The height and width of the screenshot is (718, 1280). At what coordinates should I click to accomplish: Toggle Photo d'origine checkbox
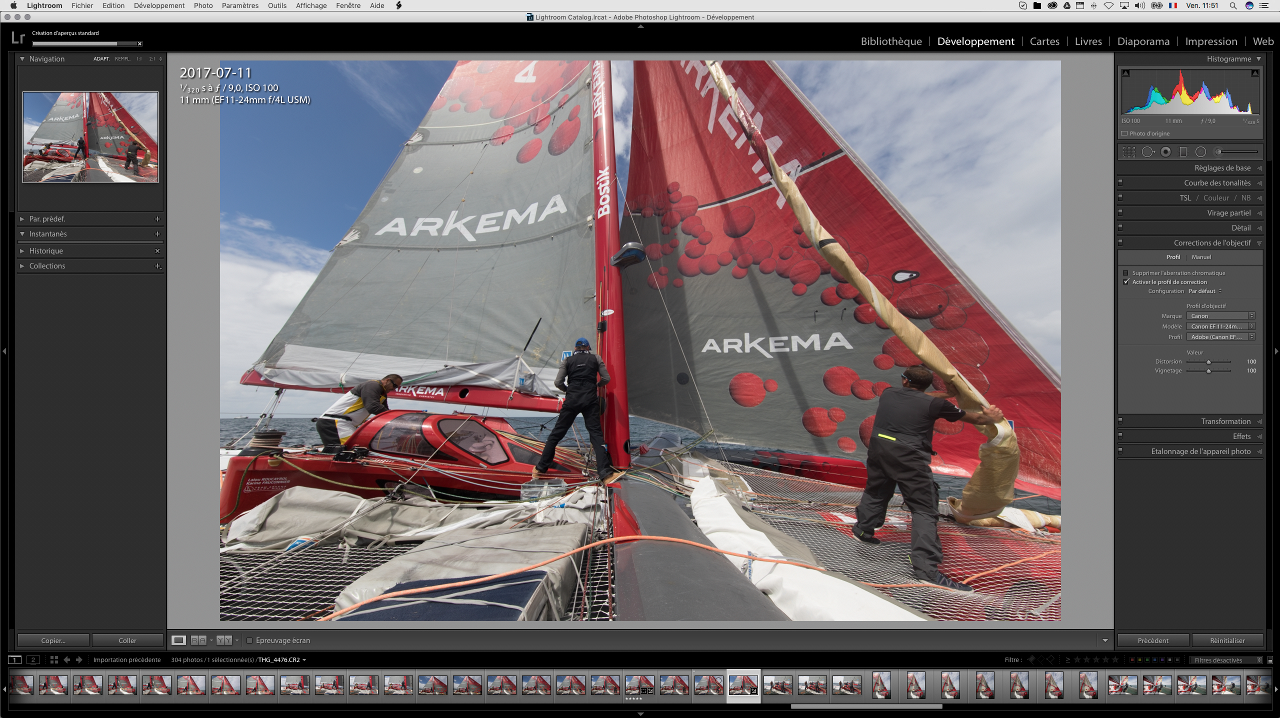[1124, 133]
